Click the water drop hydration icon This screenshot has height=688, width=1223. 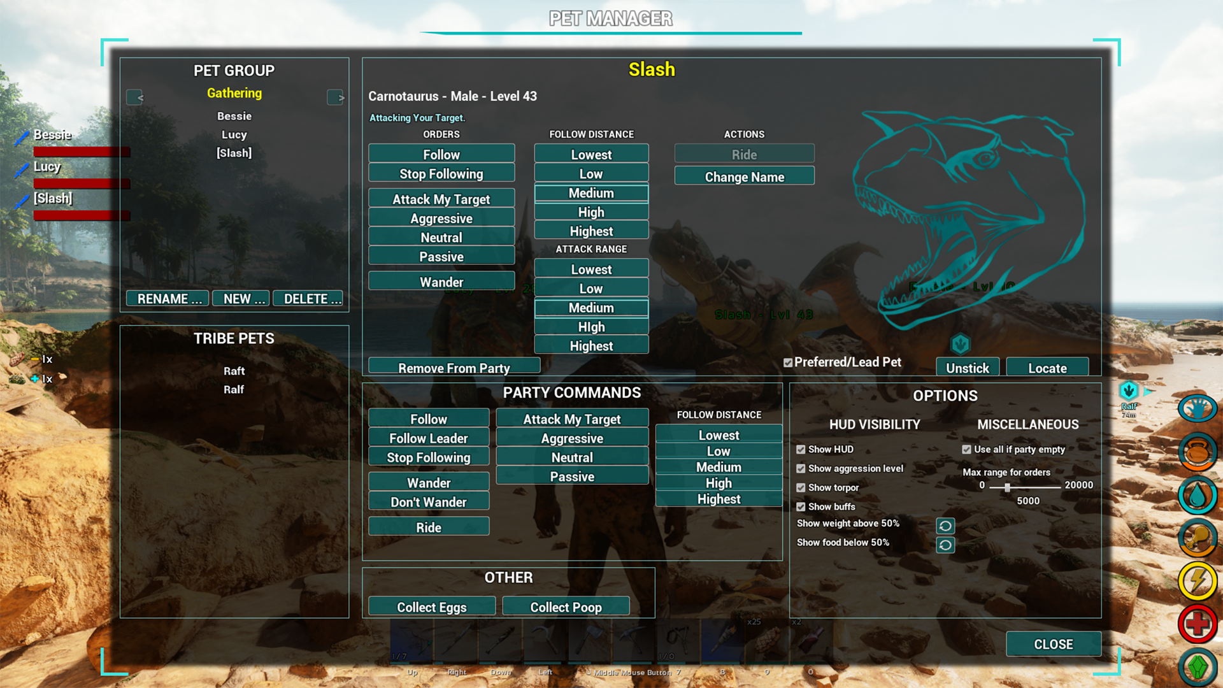click(x=1198, y=495)
